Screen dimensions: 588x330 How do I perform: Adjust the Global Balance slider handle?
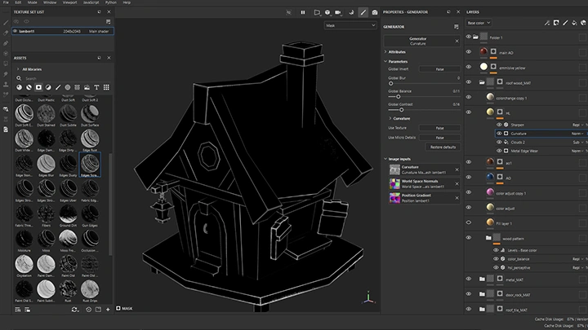(399, 97)
